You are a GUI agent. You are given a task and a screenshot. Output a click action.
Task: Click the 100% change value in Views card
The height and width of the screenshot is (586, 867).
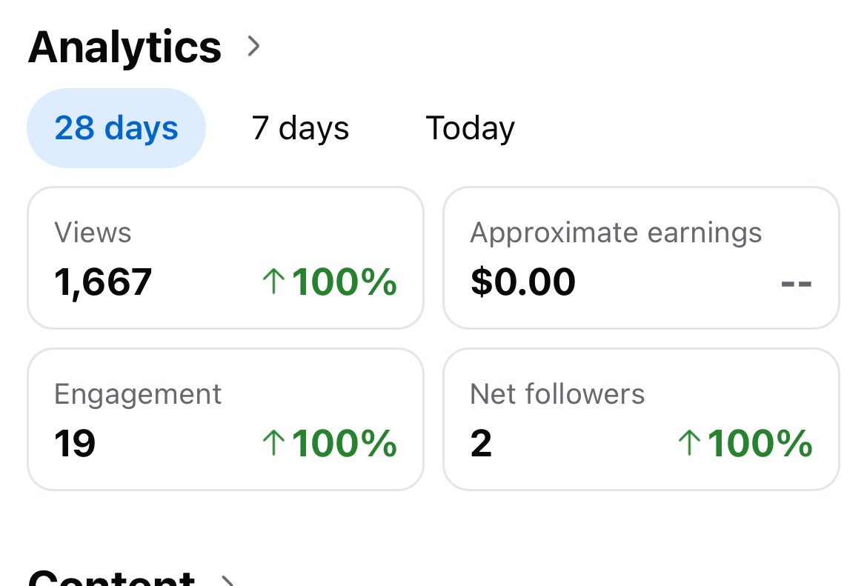344,282
